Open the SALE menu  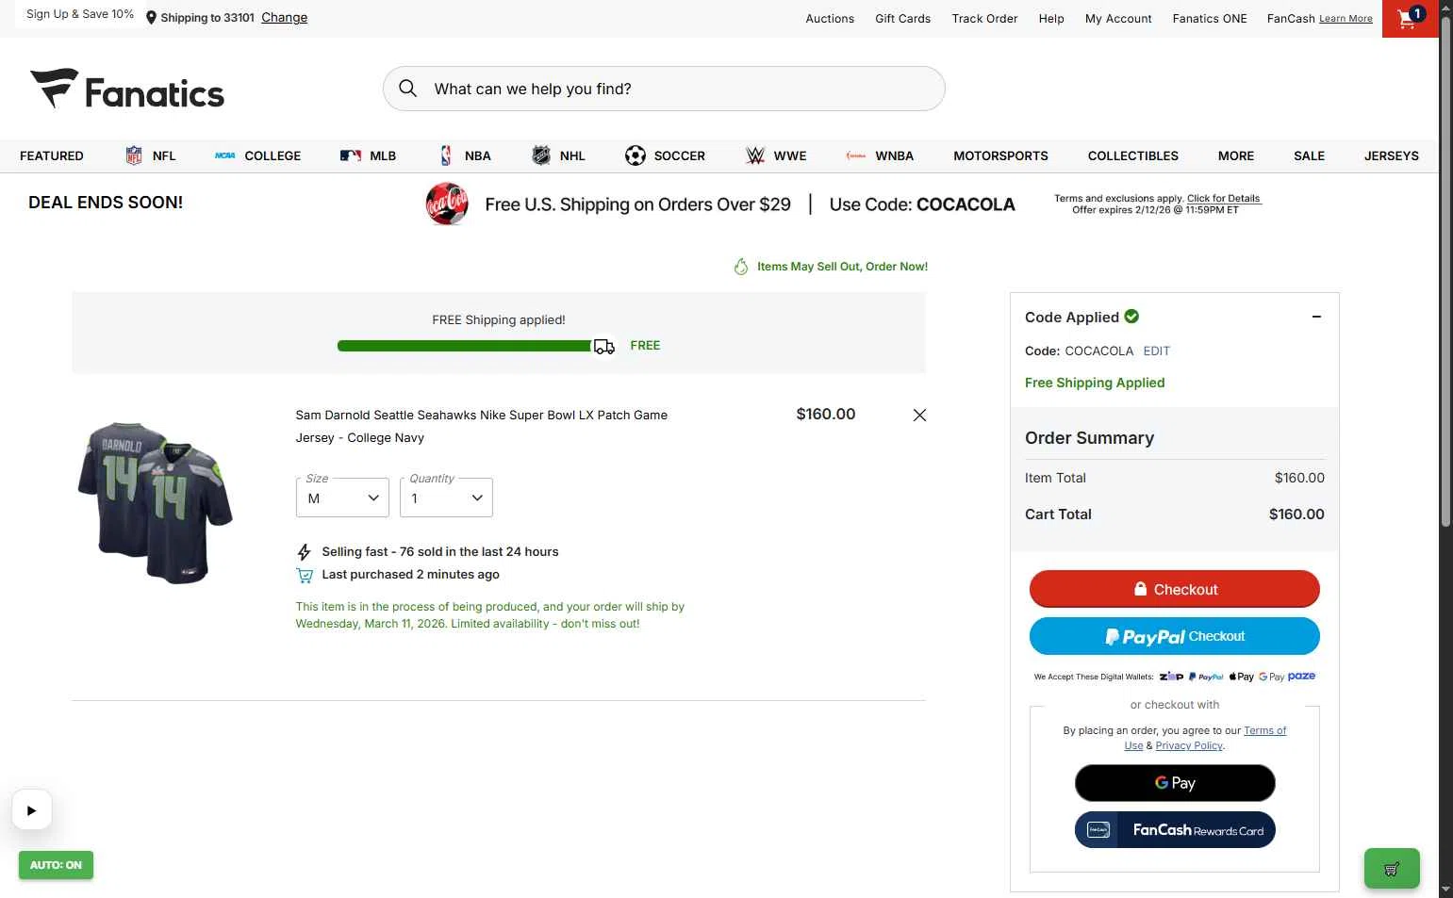[x=1309, y=155]
